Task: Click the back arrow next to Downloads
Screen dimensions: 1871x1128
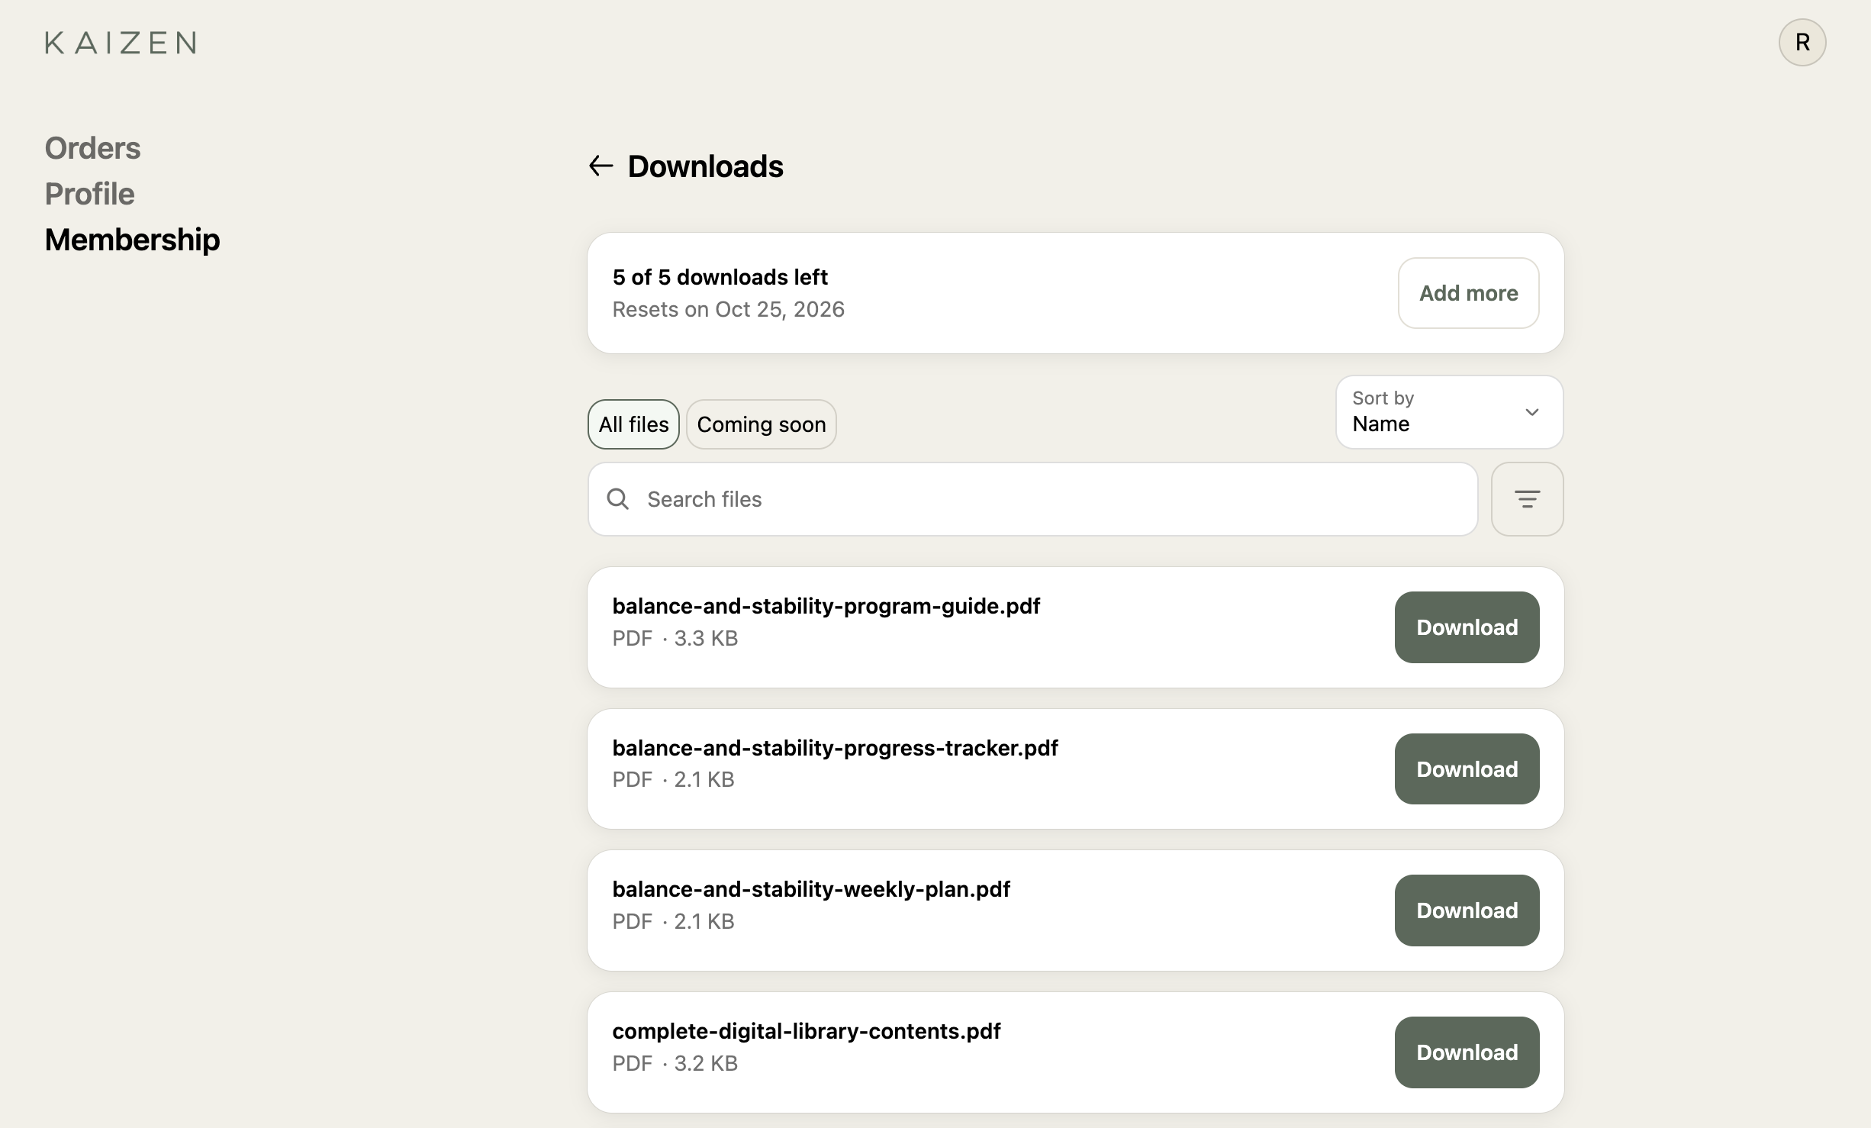Action: click(601, 166)
